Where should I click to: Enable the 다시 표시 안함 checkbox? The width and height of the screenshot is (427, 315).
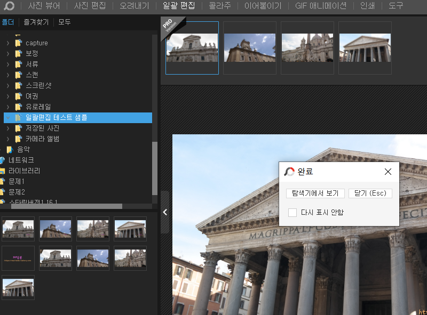tap(292, 213)
